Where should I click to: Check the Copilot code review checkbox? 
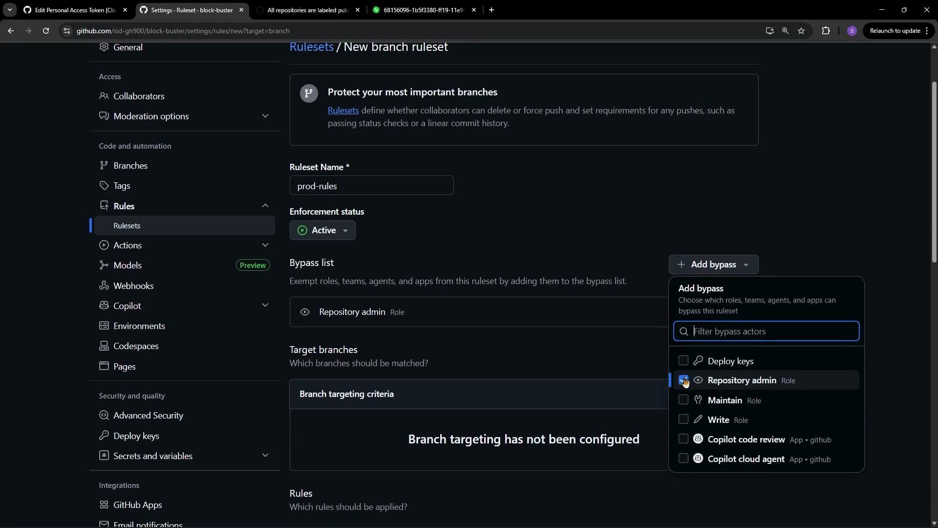tap(683, 439)
